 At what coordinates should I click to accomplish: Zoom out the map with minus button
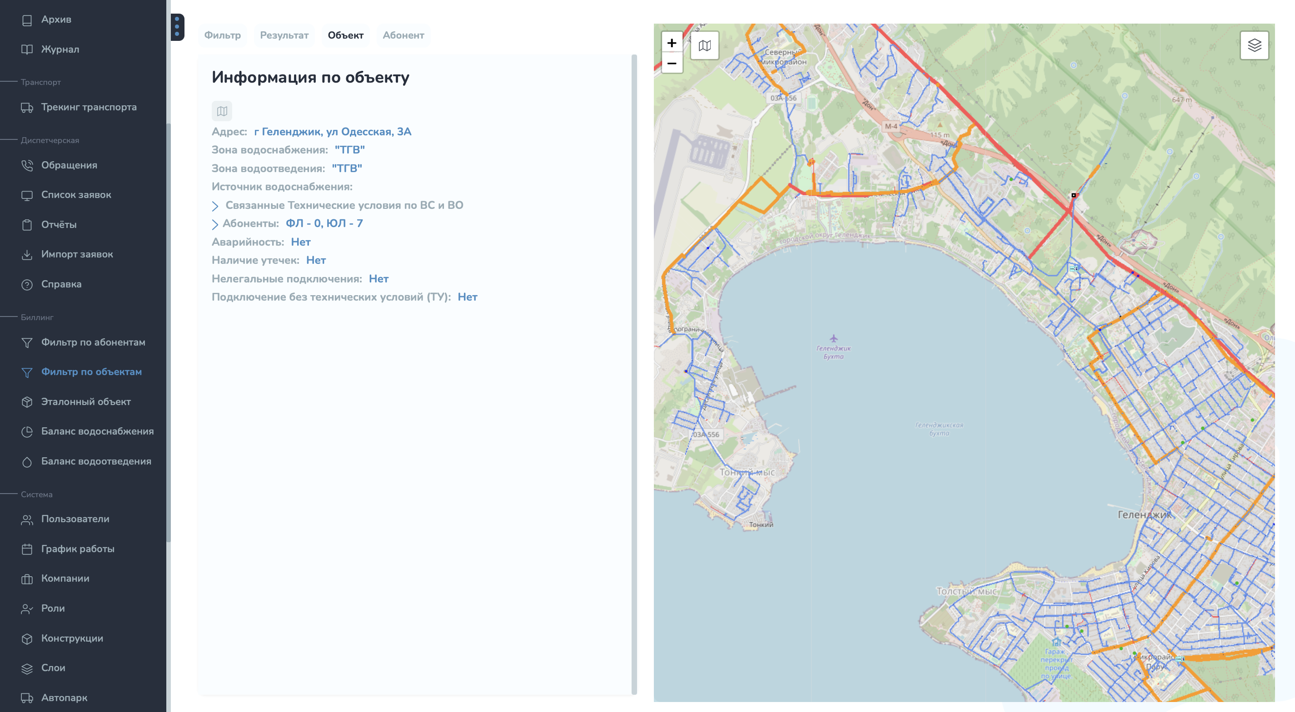coord(672,64)
